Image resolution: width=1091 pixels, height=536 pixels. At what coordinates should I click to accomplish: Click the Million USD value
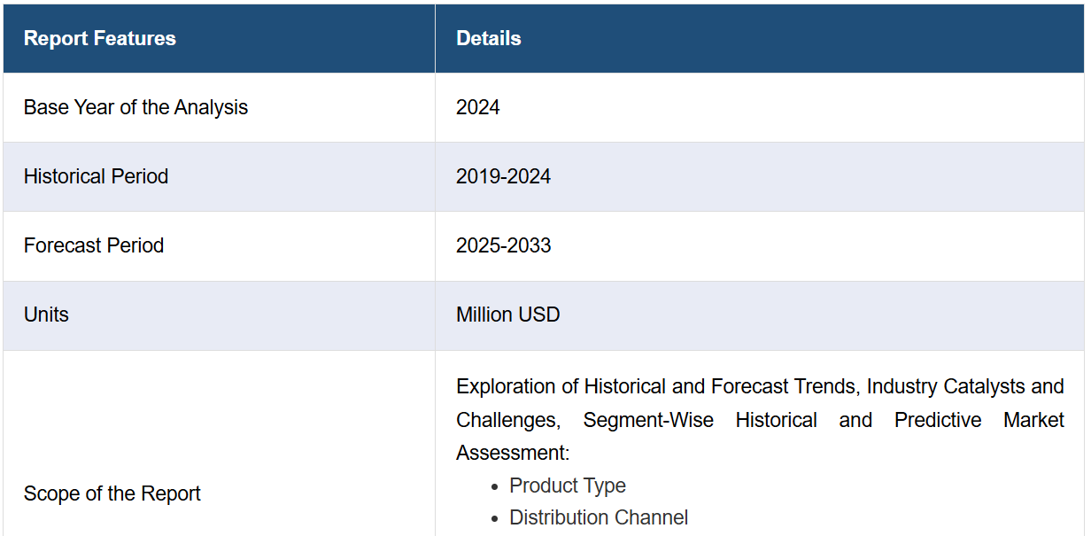[508, 315]
